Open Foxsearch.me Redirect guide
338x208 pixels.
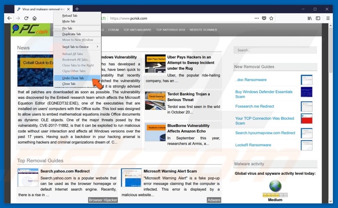pos(255,106)
